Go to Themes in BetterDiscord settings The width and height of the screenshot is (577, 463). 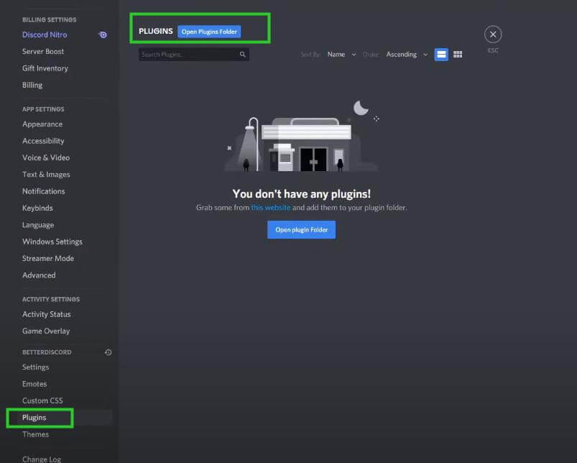[36, 434]
